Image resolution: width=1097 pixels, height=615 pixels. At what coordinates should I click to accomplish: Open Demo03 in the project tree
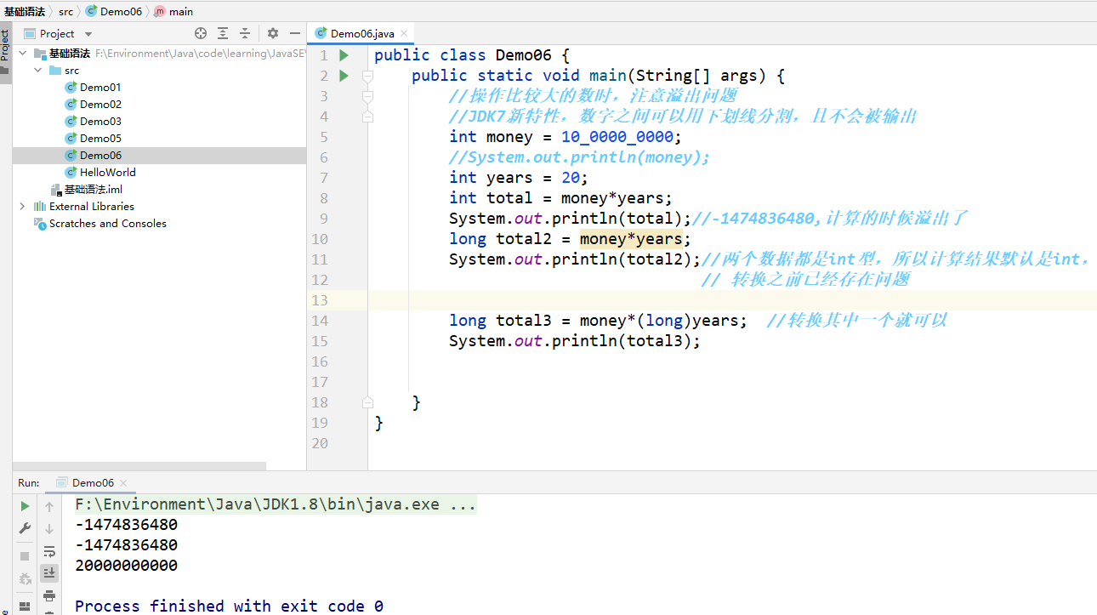[x=100, y=122]
